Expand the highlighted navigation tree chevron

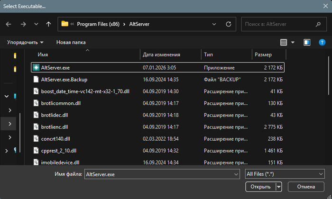point(10,124)
